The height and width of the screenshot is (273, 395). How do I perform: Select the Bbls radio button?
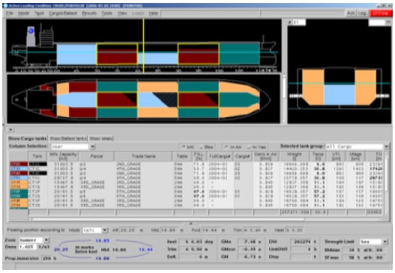pyautogui.click(x=207, y=147)
